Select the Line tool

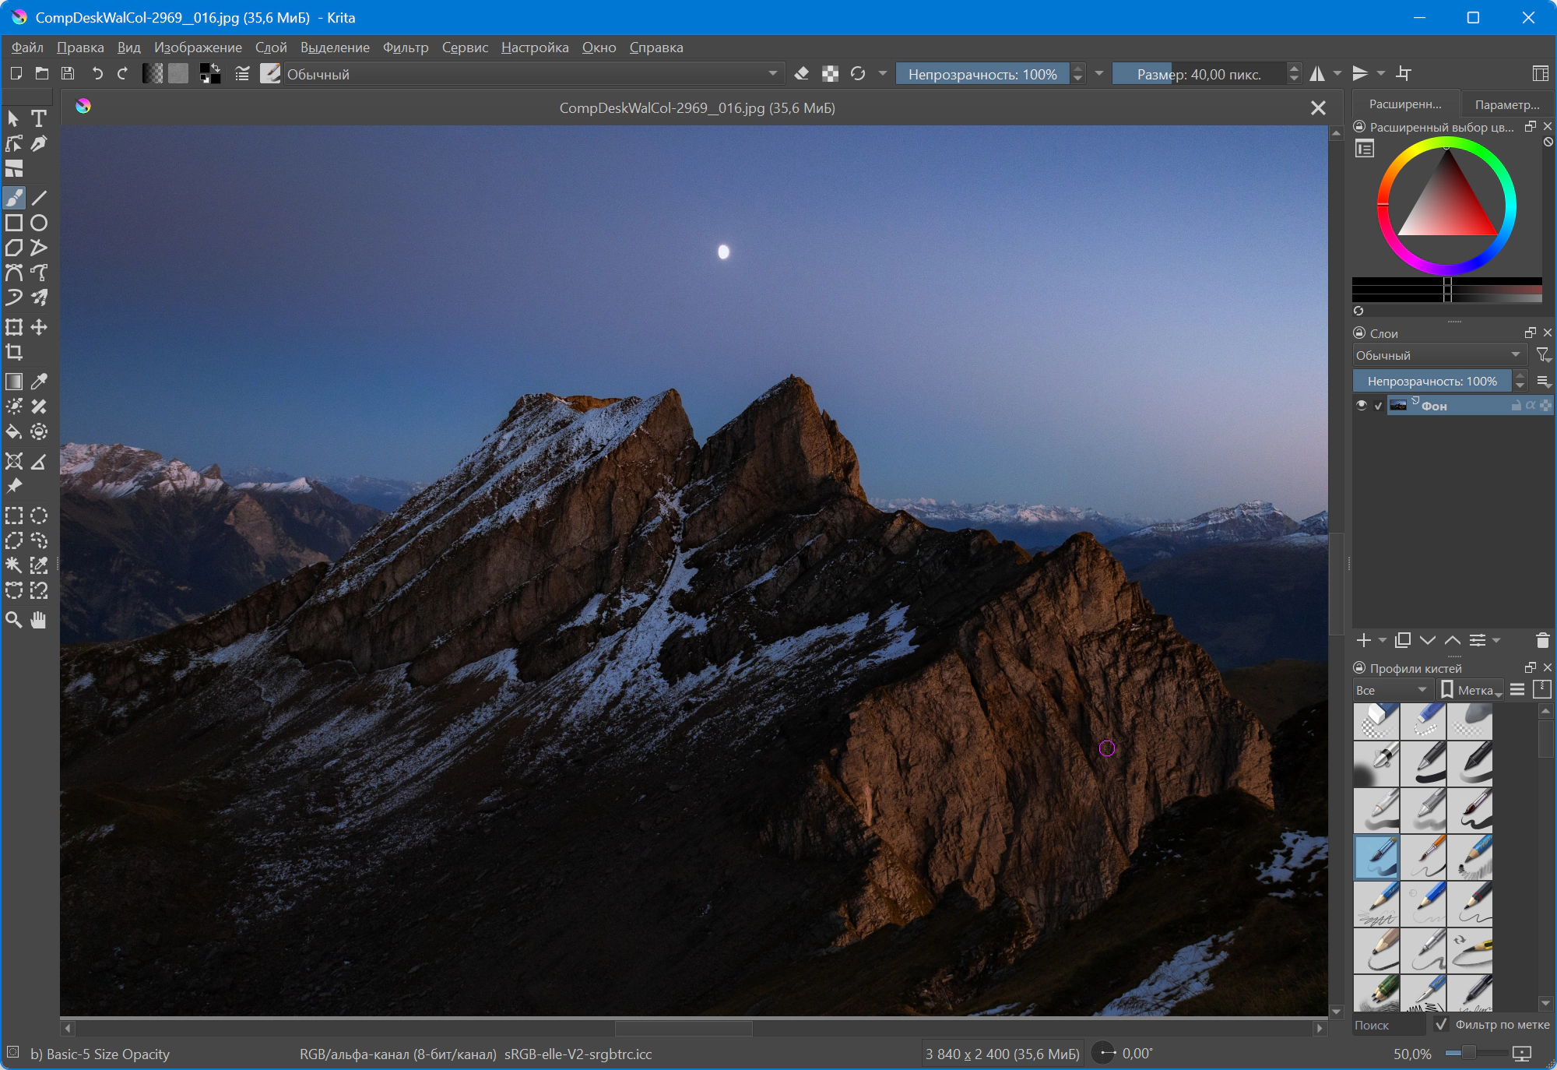click(39, 198)
